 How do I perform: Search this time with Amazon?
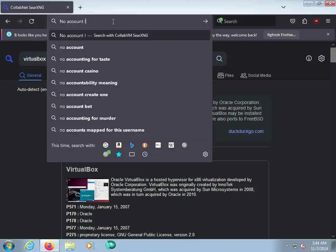(x=119, y=145)
